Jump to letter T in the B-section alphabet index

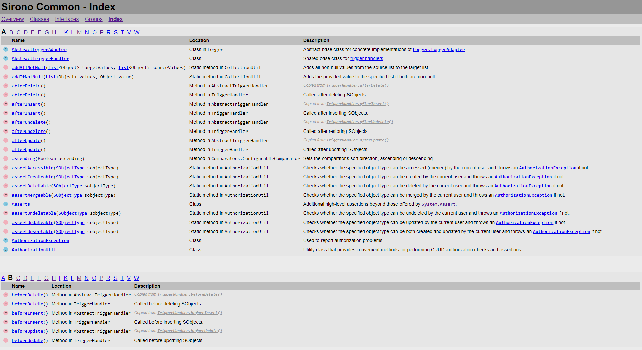coord(122,278)
